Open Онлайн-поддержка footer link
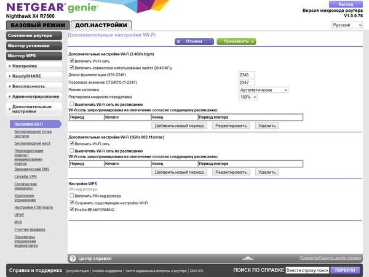 (107, 271)
